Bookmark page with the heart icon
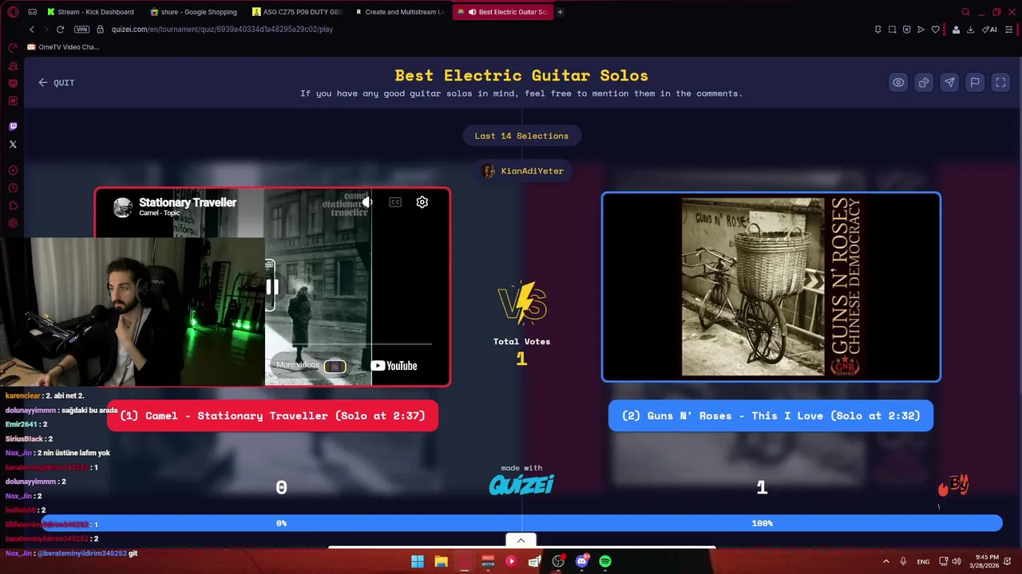The height and width of the screenshot is (574, 1022). [935, 29]
